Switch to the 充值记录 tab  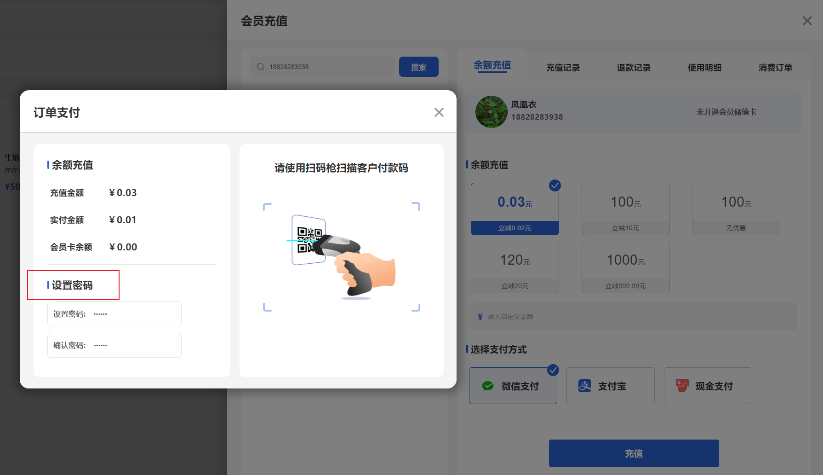coord(563,67)
